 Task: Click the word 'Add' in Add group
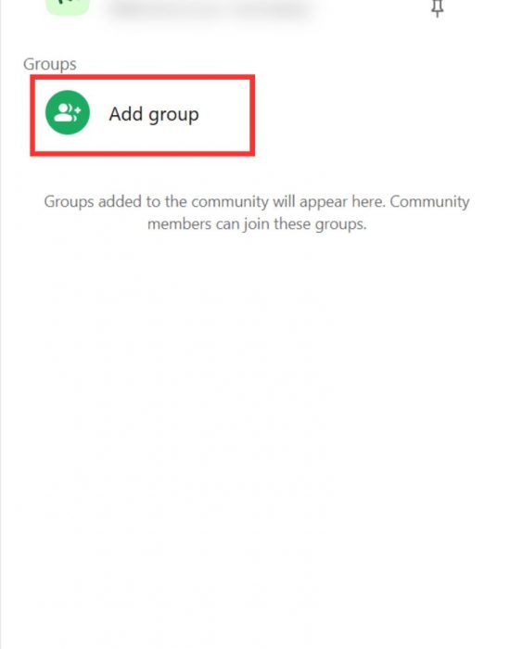click(x=126, y=113)
